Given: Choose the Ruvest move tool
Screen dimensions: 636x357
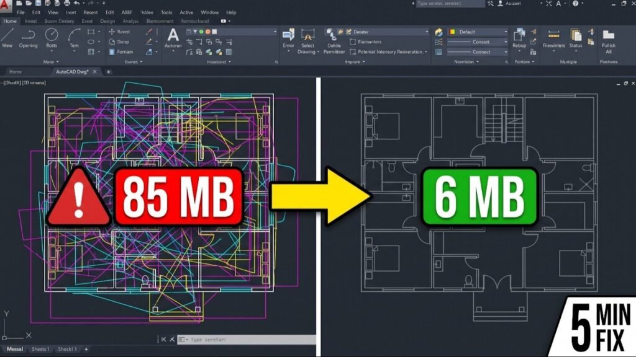Looking at the screenshot, I should [119, 32].
